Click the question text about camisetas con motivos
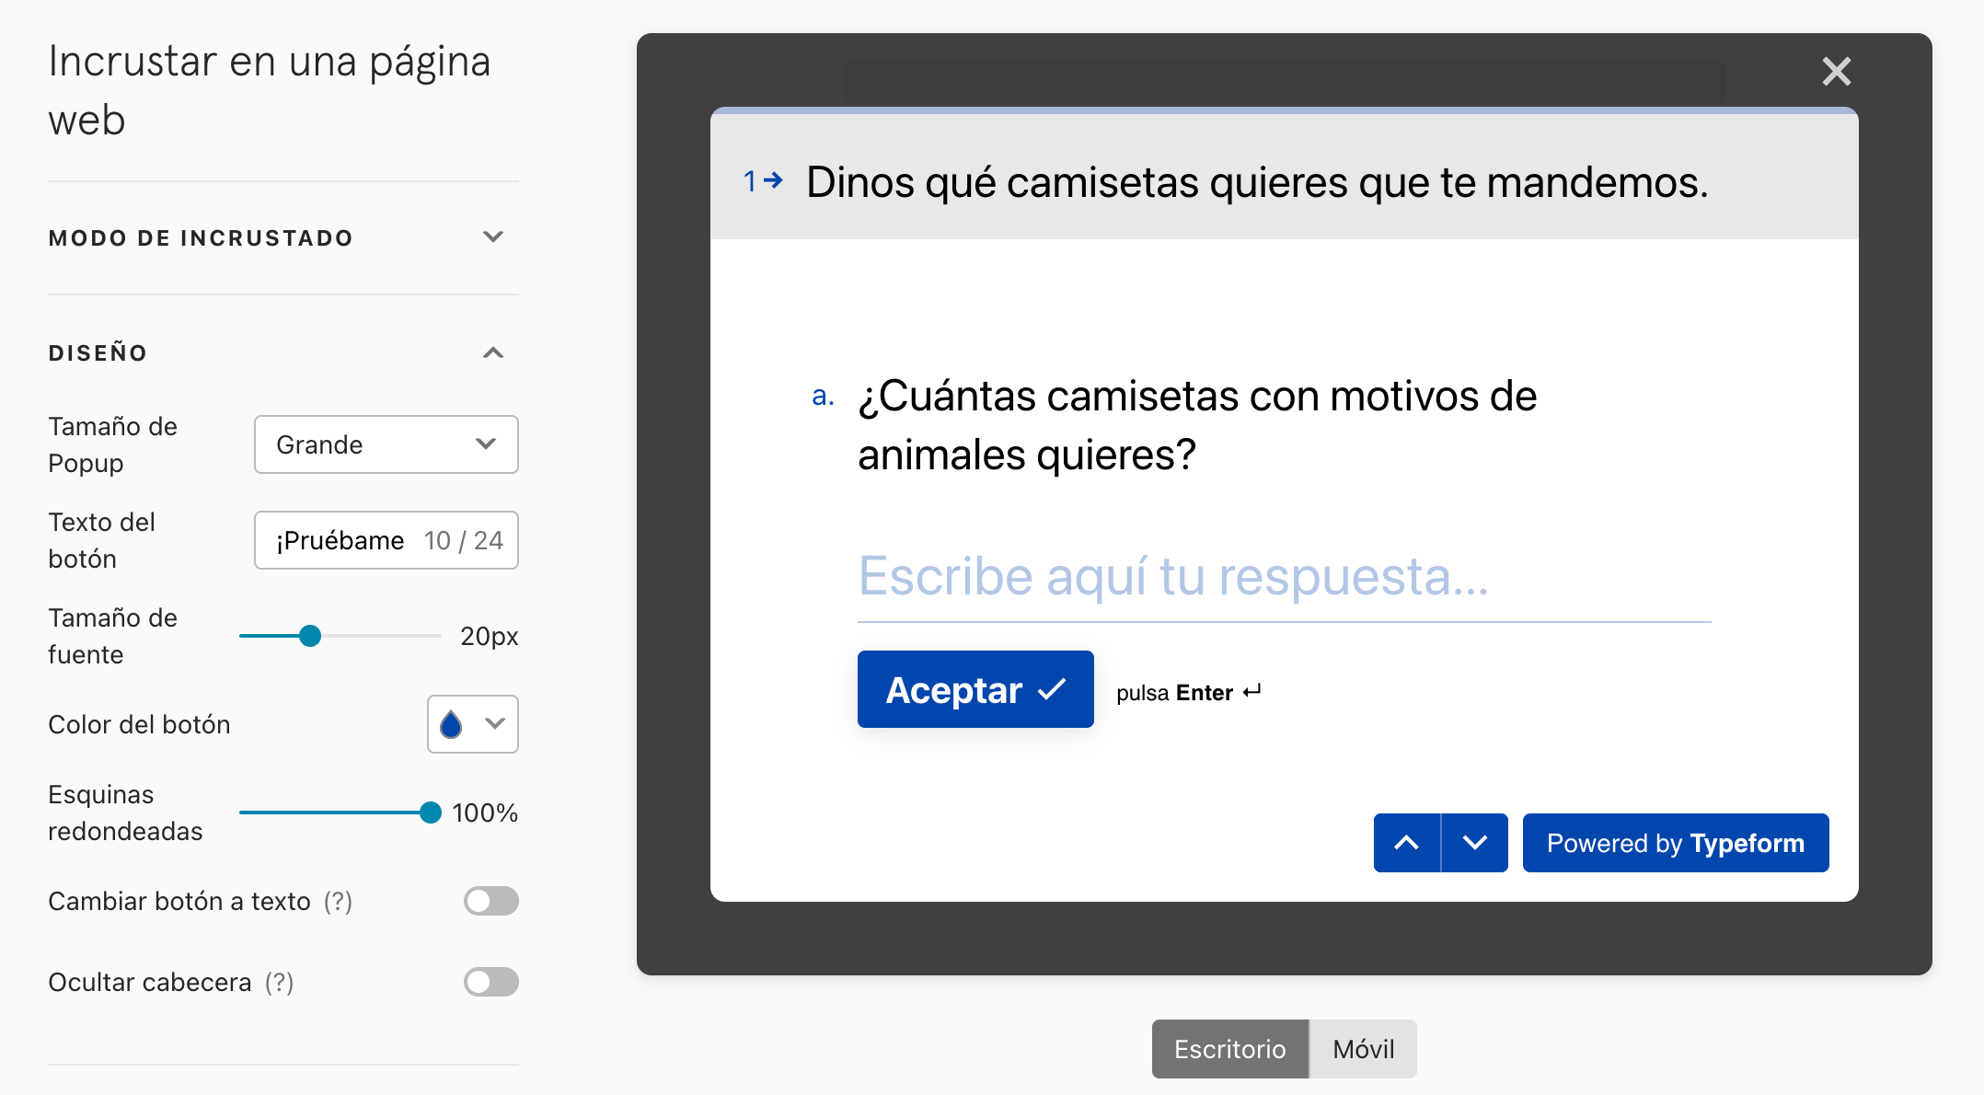 click(1197, 425)
